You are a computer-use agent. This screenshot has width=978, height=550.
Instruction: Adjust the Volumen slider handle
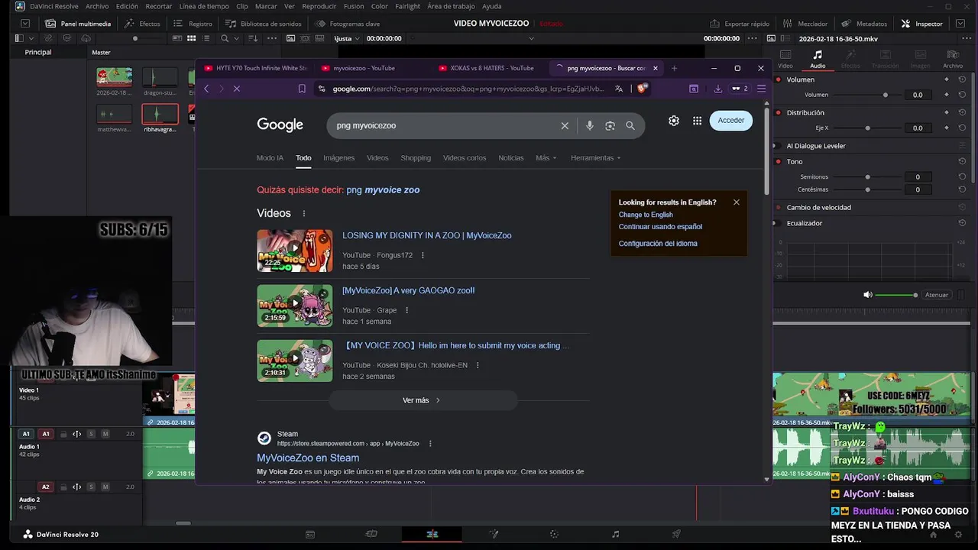pos(886,95)
